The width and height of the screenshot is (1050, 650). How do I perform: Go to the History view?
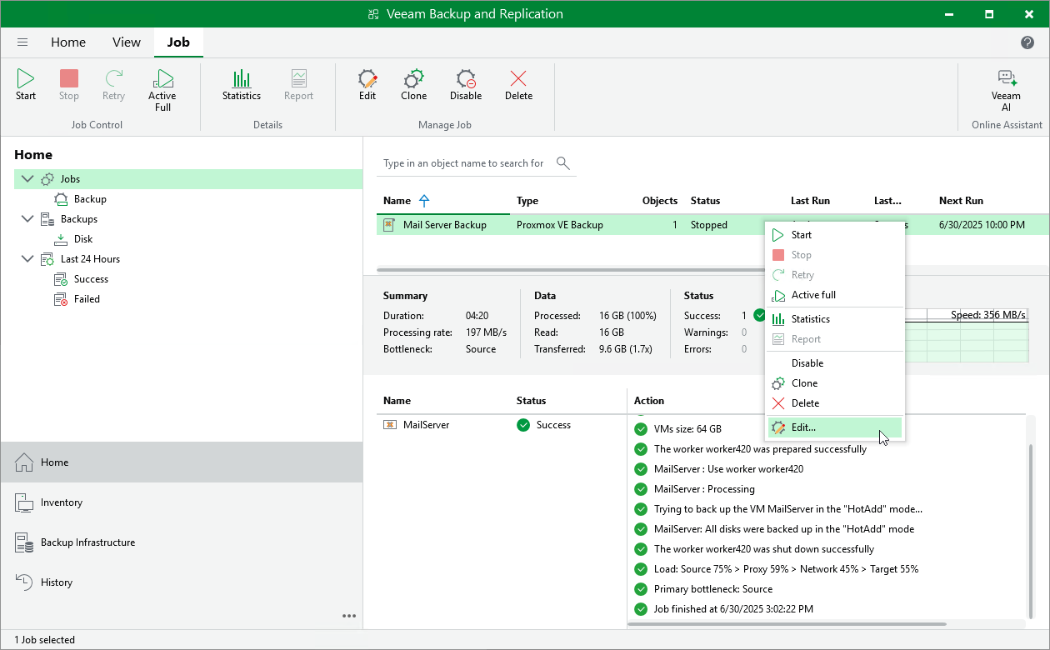pos(57,582)
